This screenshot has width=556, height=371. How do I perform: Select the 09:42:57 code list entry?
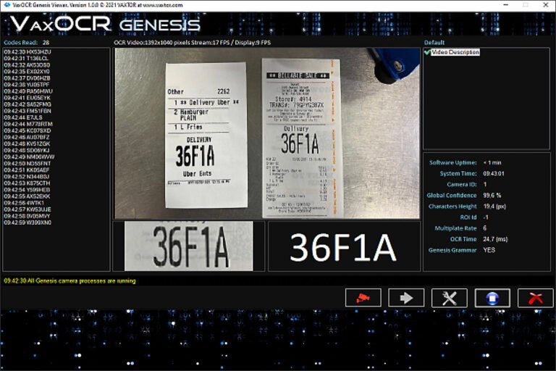pos(28,209)
